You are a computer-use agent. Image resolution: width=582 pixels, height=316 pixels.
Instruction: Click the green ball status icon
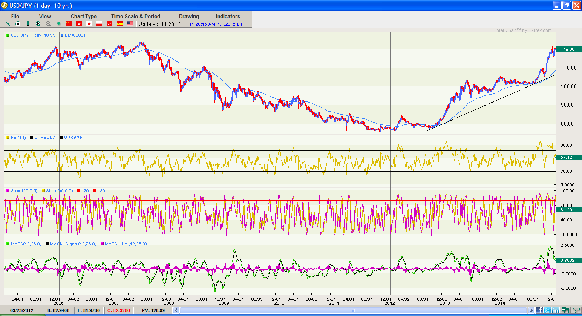tap(59, 24)
